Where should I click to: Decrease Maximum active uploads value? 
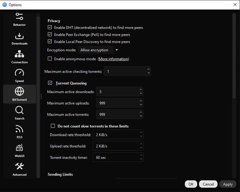141,105
